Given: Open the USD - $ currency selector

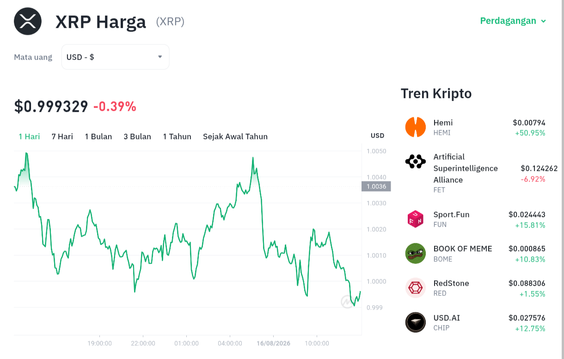Looking at the screenshot, I should click(x=116, y=57).
